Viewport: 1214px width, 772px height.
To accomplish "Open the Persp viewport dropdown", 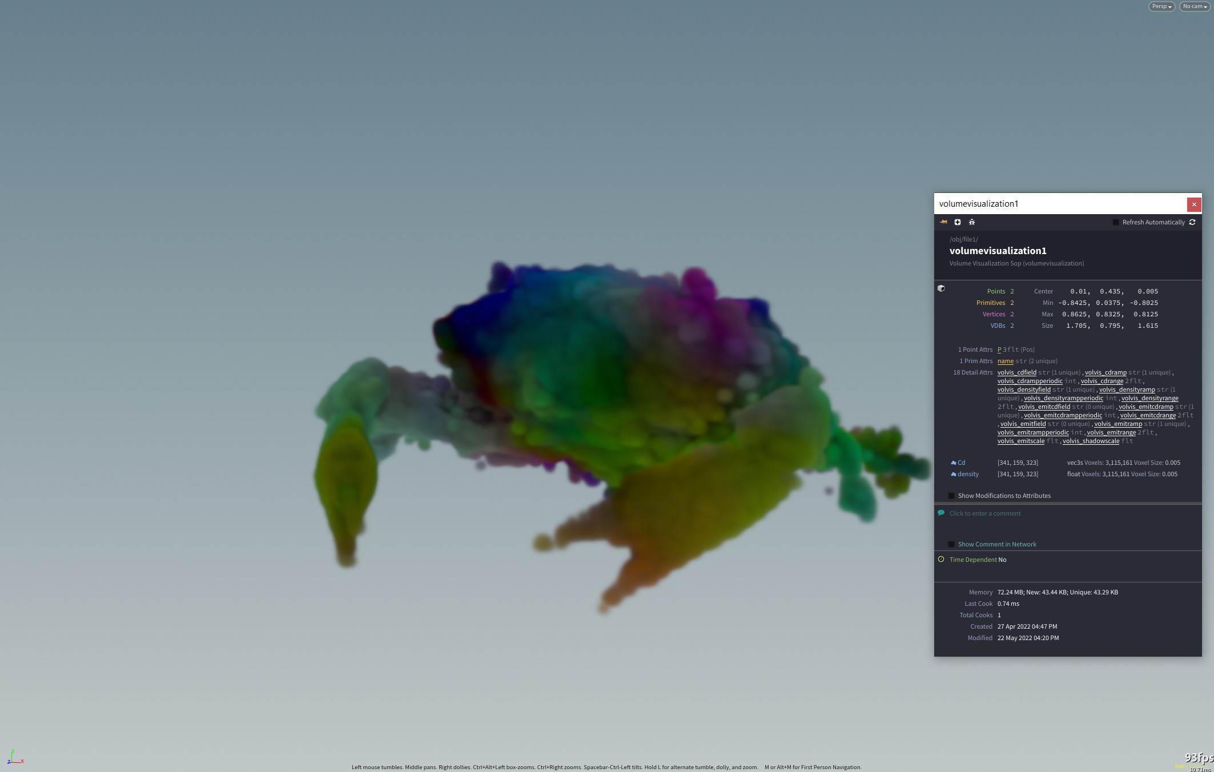I will pyautogui.click(x=1161, y=6).
